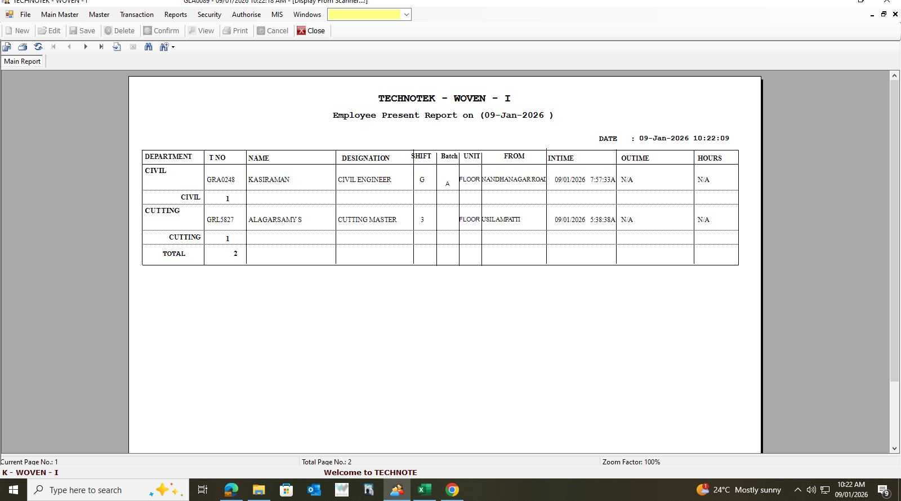Show hidden system tray icons
This screenshot has height=501, width=901.
(x=797, y=490)
